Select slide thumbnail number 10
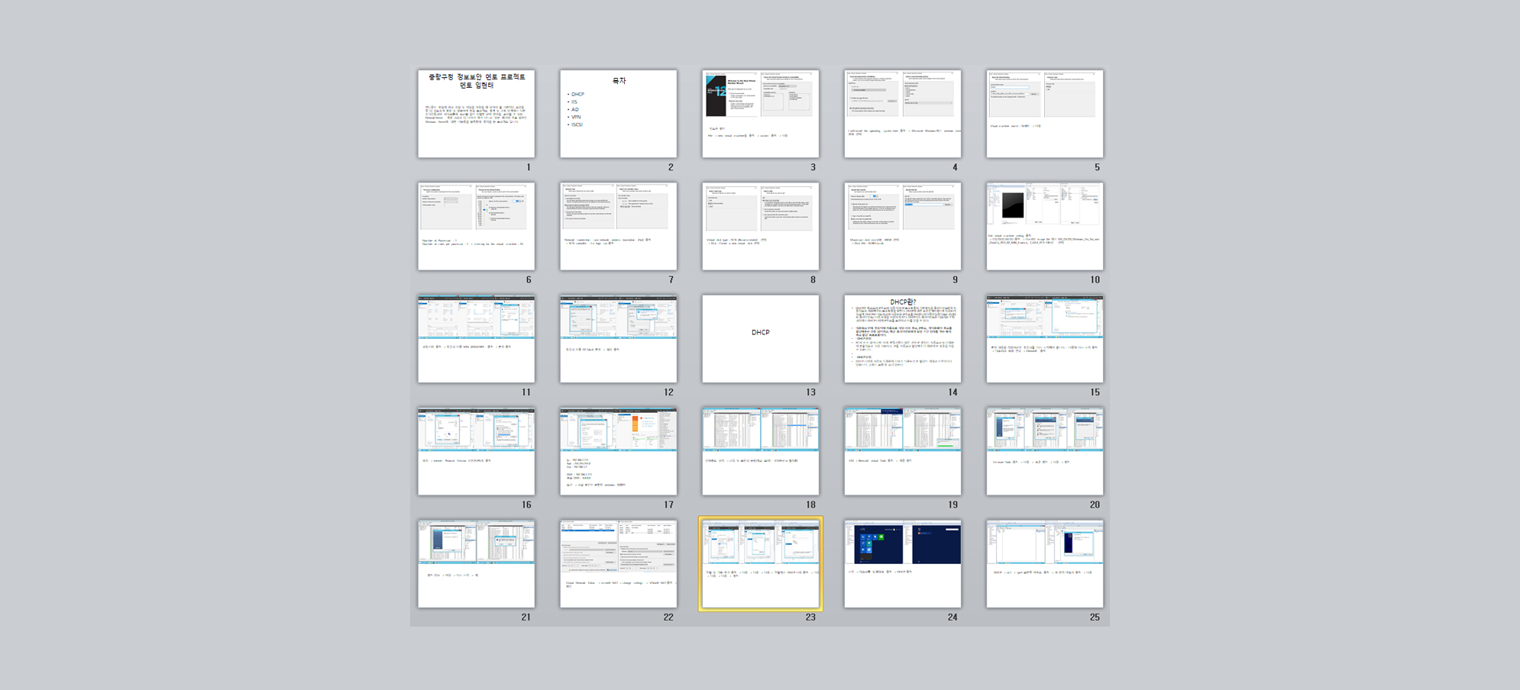The width and height of the screenshot is (1520, 690). tap(1044, 226)
